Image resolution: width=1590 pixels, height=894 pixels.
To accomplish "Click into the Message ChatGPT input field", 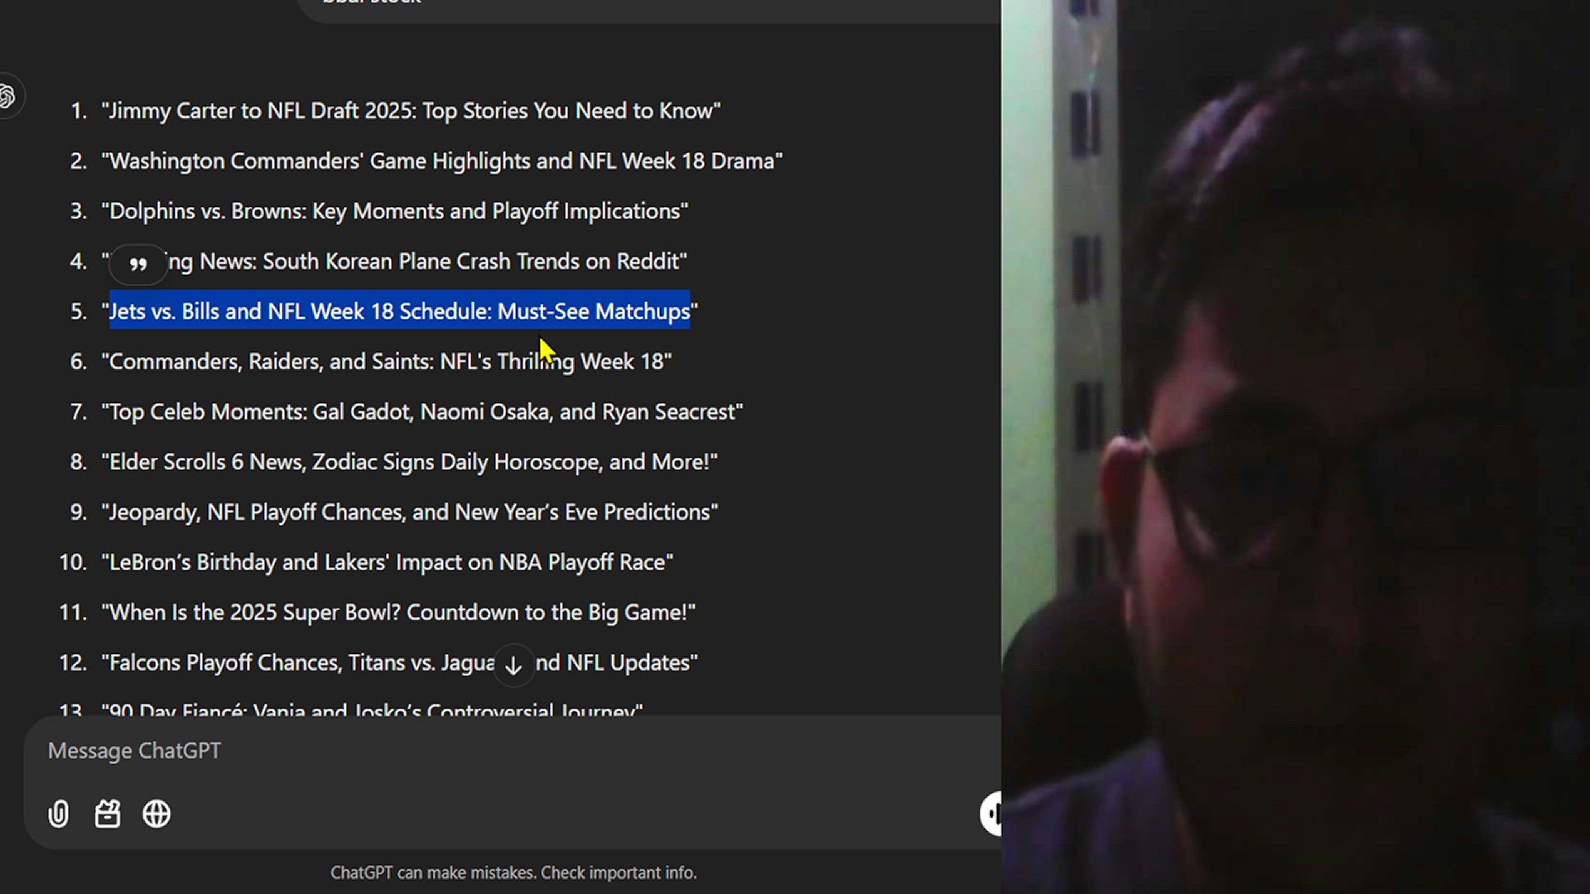I will 513,751.
